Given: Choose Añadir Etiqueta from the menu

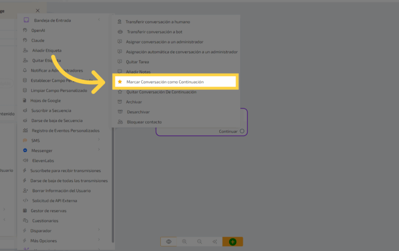Looking at the screenshot, I should coord(46,50).
